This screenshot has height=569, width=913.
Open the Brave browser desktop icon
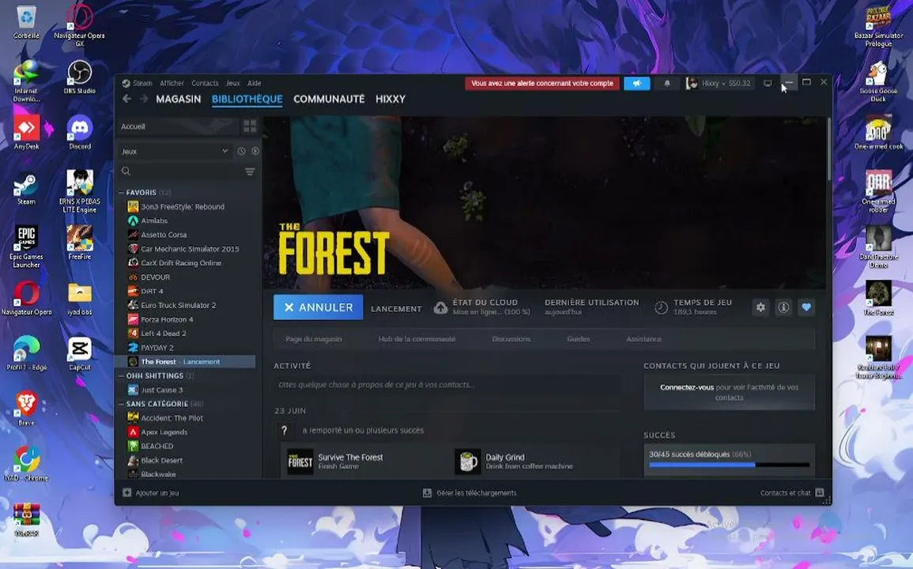(x=26, y=409)
